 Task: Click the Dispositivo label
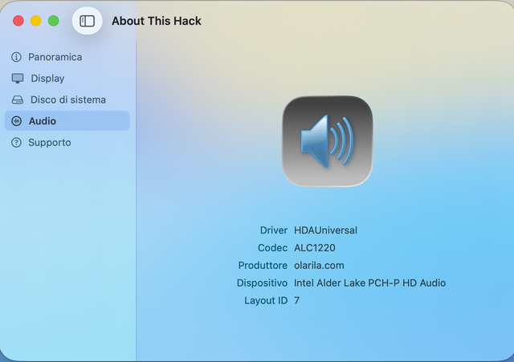[x=262, y=283]
